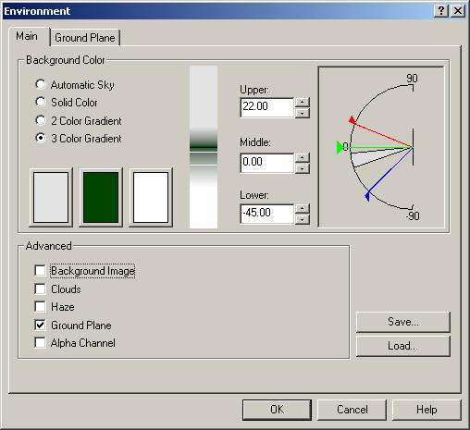Decrease Lower value with down spinner arrow
This screenshot has height=430, width=470.
[x=303, y=219]
